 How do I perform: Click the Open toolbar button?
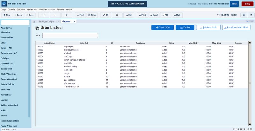tap(18, 15)
